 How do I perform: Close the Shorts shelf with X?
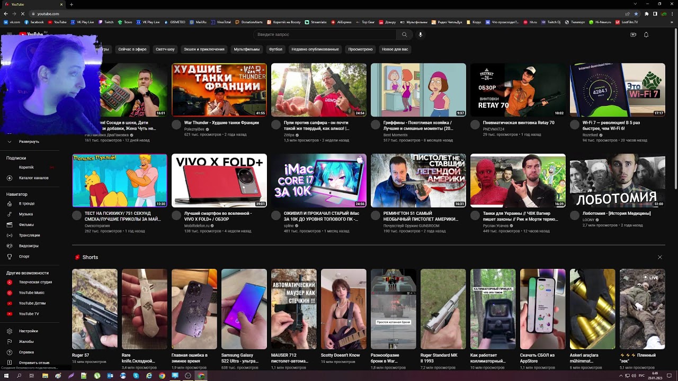tap(660, 257)
